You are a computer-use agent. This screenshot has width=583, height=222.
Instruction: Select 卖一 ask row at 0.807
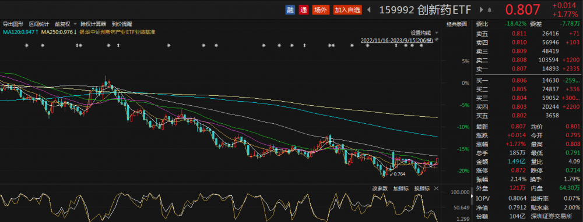tap(529, 69)
